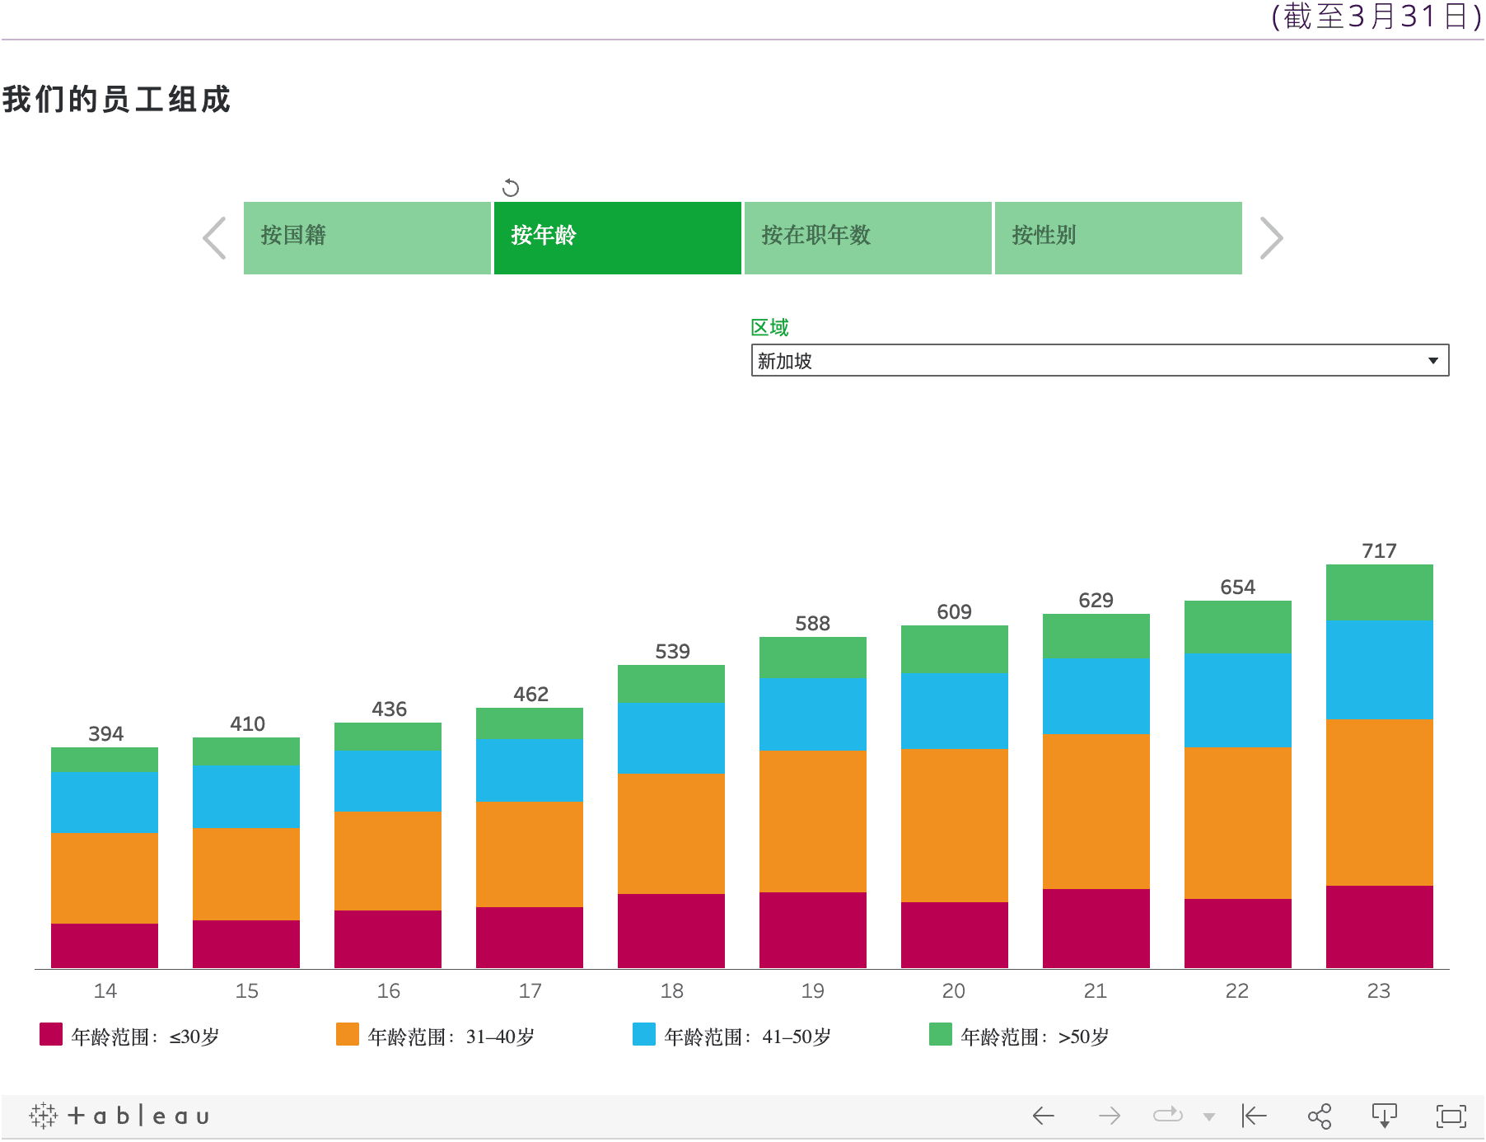
Task: Click legend label 年龄范围: >50岁
Action: tap(1035, 1037)
